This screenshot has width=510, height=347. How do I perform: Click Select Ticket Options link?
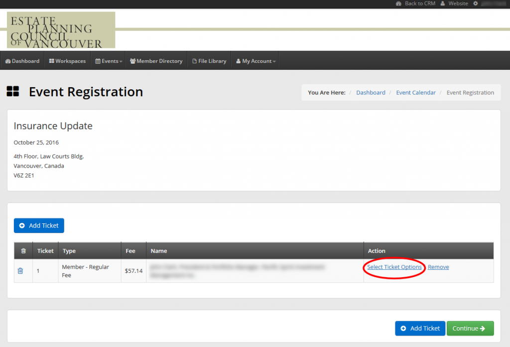[394, 267]
